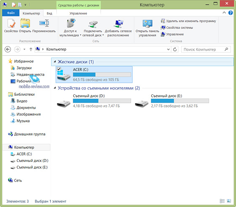Click the help question mark icon
This screenshot has width=236, height=207.
pos(231,13)
